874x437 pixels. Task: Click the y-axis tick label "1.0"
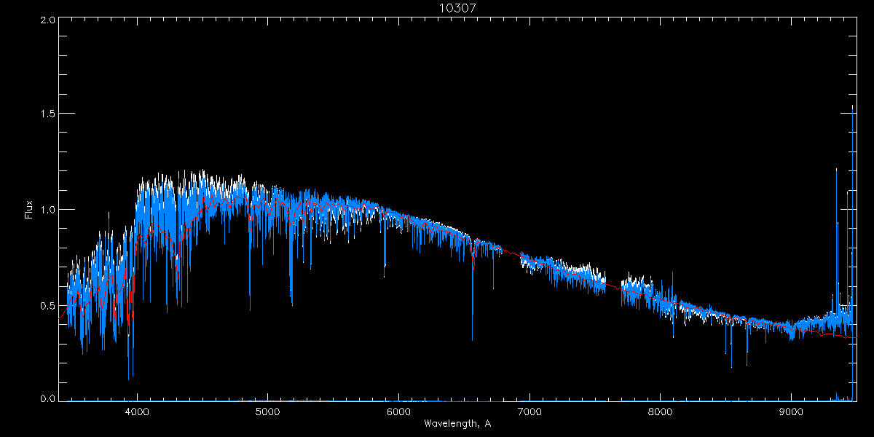[47, 210]
